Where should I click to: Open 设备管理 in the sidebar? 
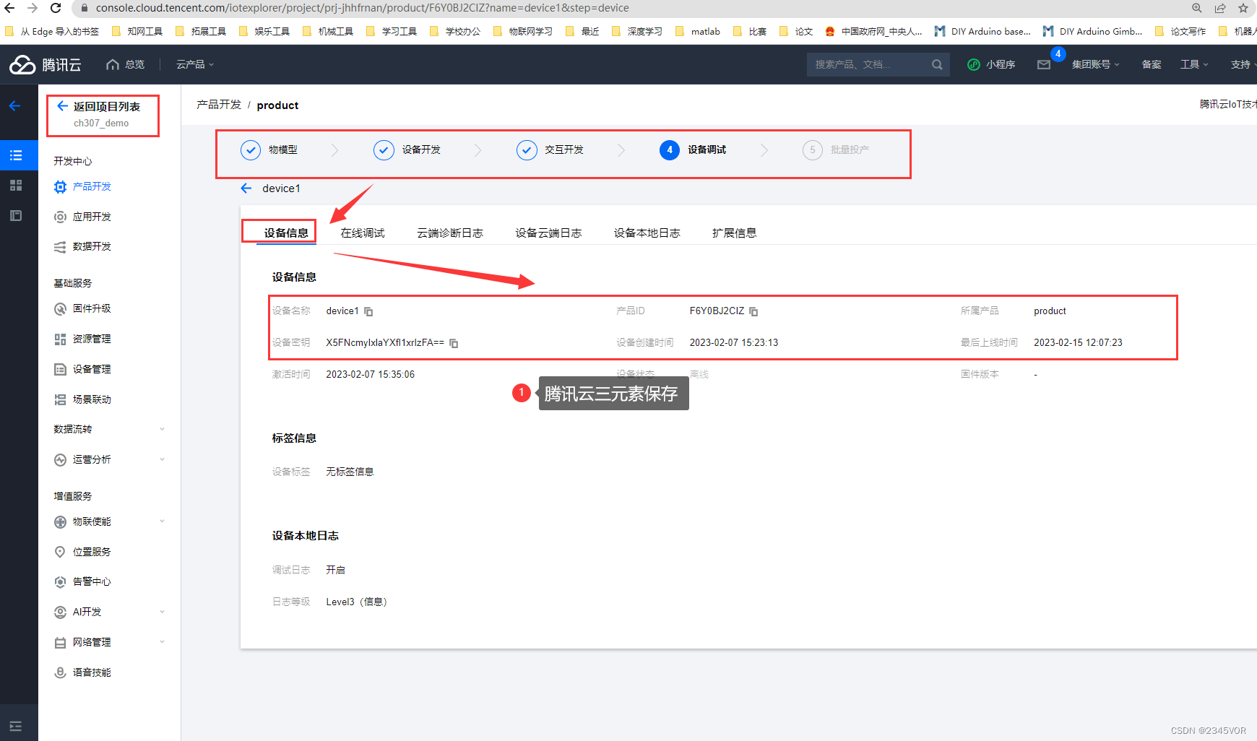point(92,369)
